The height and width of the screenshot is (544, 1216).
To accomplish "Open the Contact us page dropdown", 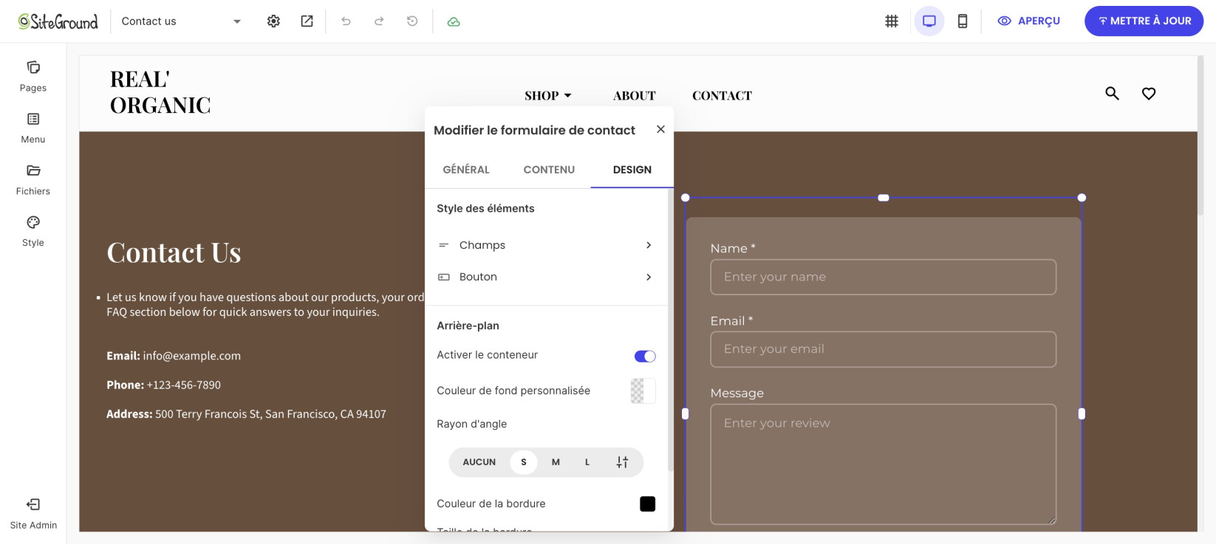I will click(x=181, y=21).
